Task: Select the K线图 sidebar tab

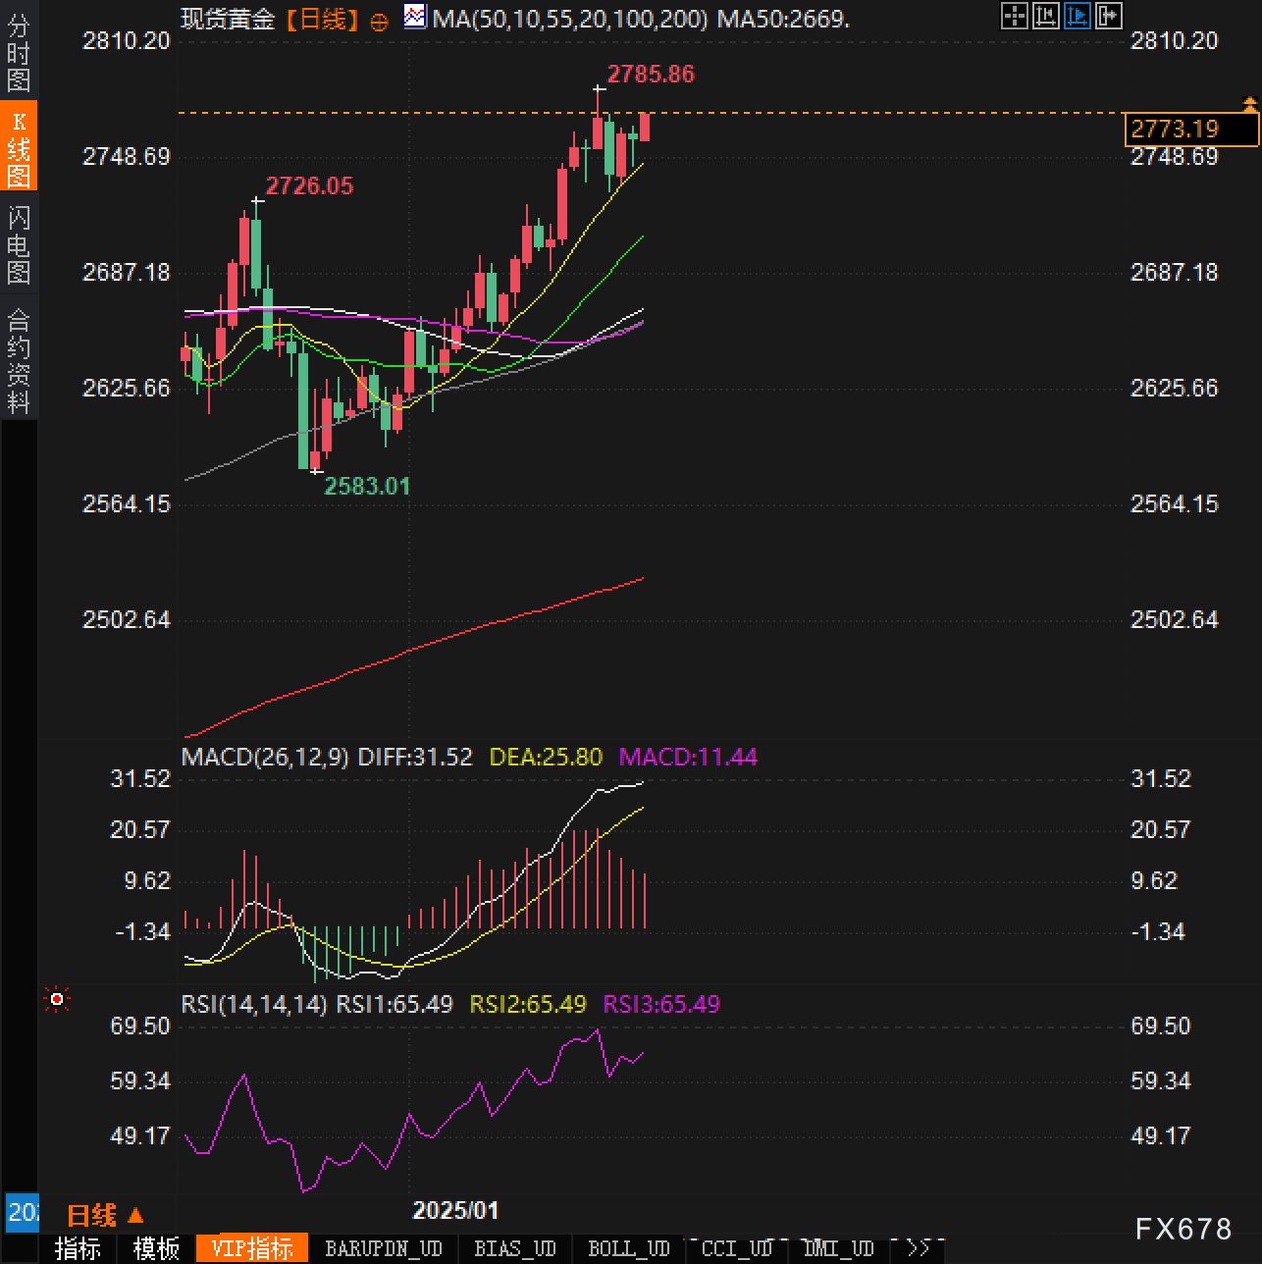Action: 19,148
